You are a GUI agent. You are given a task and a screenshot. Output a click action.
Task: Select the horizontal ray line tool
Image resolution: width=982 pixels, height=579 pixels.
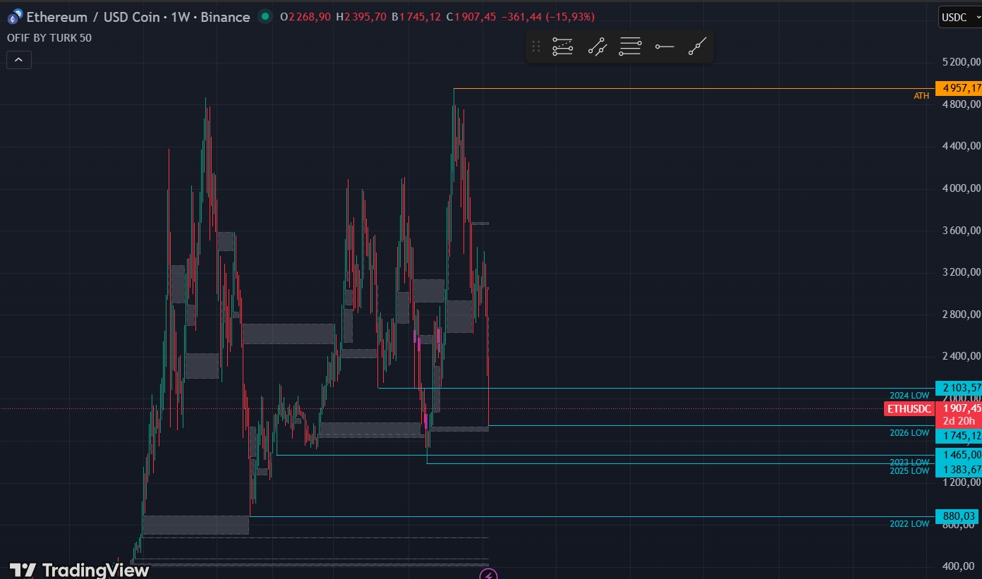click(x=664, y=47)
